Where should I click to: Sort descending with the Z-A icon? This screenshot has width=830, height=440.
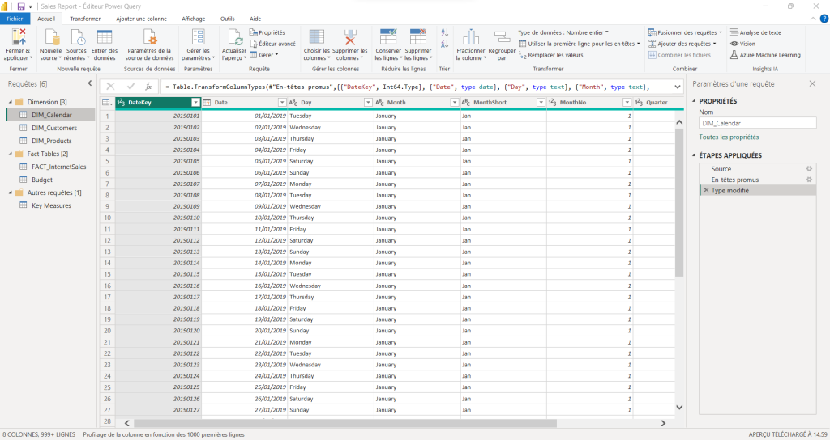tap(445, 44)
